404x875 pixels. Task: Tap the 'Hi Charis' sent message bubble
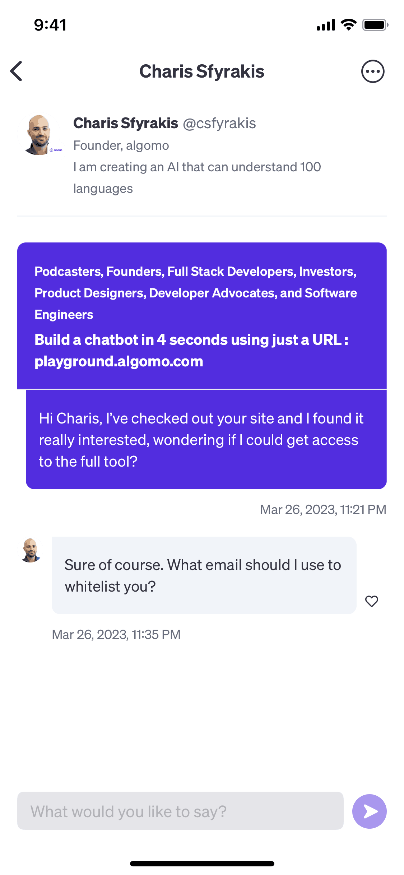[206, 440]
